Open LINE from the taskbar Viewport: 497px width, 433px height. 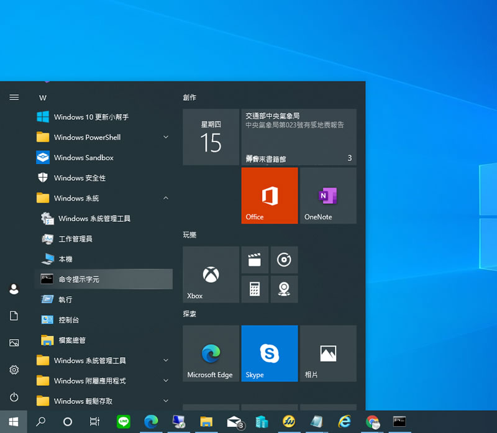pos(123,422)
